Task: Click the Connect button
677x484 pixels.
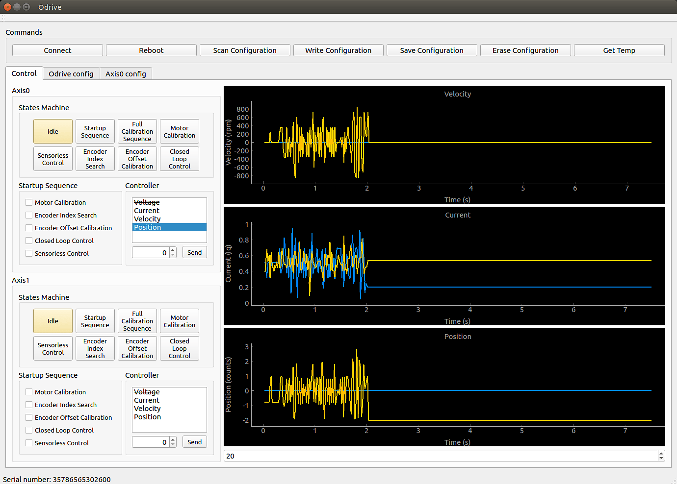Action: [x=57, y=50]
